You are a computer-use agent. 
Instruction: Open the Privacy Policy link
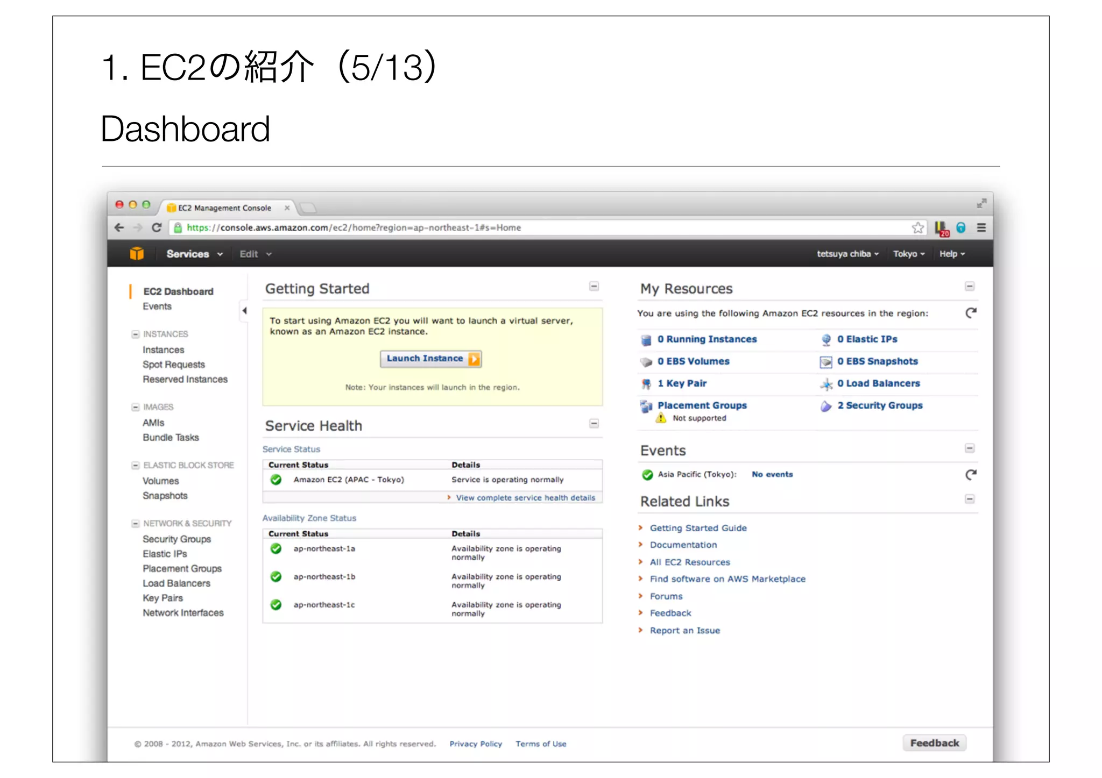(x=476, y=744)
